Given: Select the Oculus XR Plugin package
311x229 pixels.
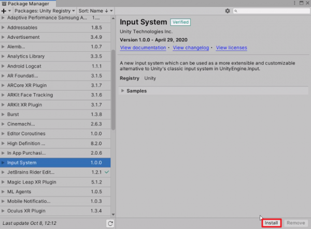Looking at the screenshot, I should [55, 211].
